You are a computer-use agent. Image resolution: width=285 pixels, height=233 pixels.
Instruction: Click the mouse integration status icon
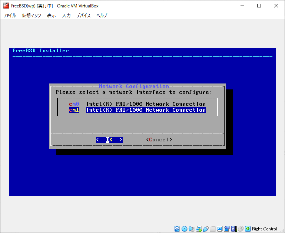(241, 229)
